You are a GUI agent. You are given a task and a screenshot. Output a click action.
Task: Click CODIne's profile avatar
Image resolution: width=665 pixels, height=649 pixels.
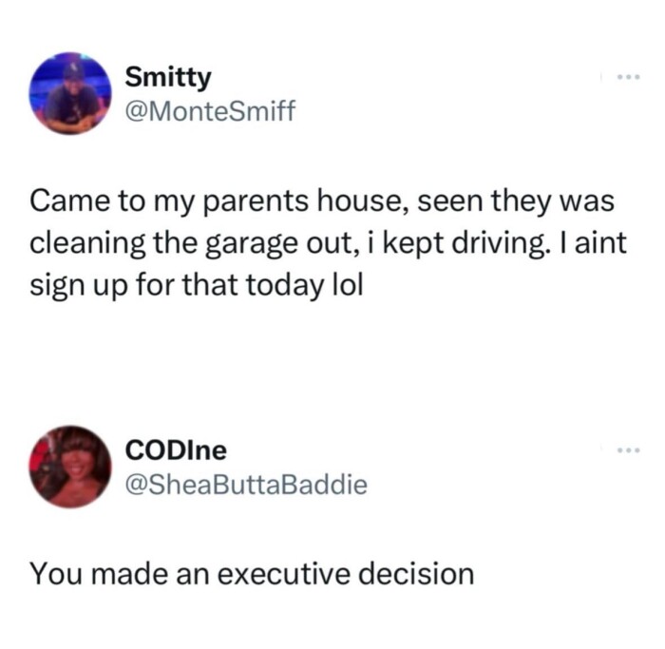70,466
